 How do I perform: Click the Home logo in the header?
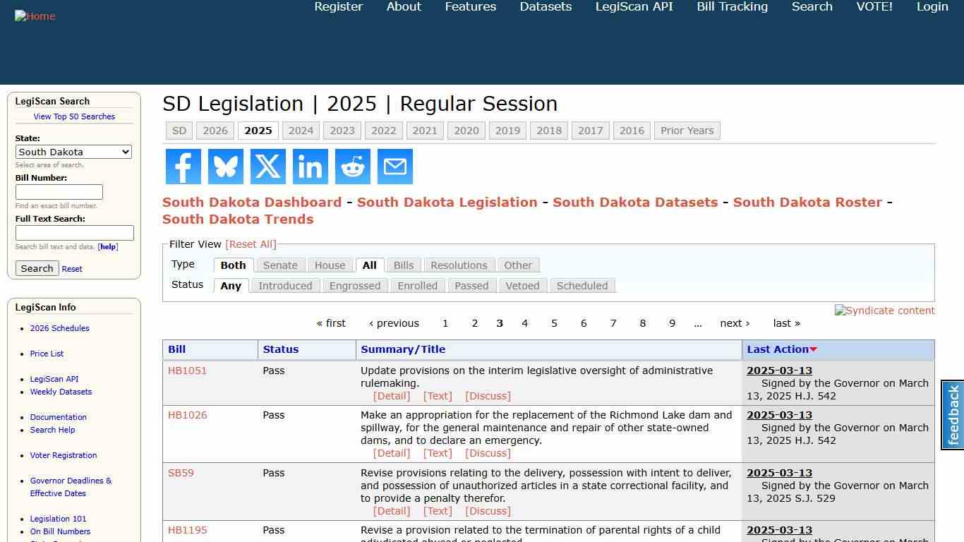tap(35, 16)
